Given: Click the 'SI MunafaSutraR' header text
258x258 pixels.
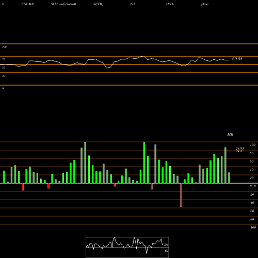Looking at the screenshot, I should click(x=63, y=4).
